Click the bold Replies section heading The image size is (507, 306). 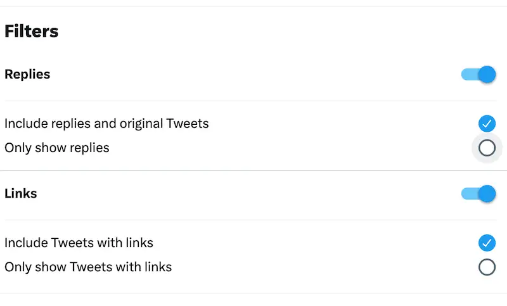coord(27,74)
